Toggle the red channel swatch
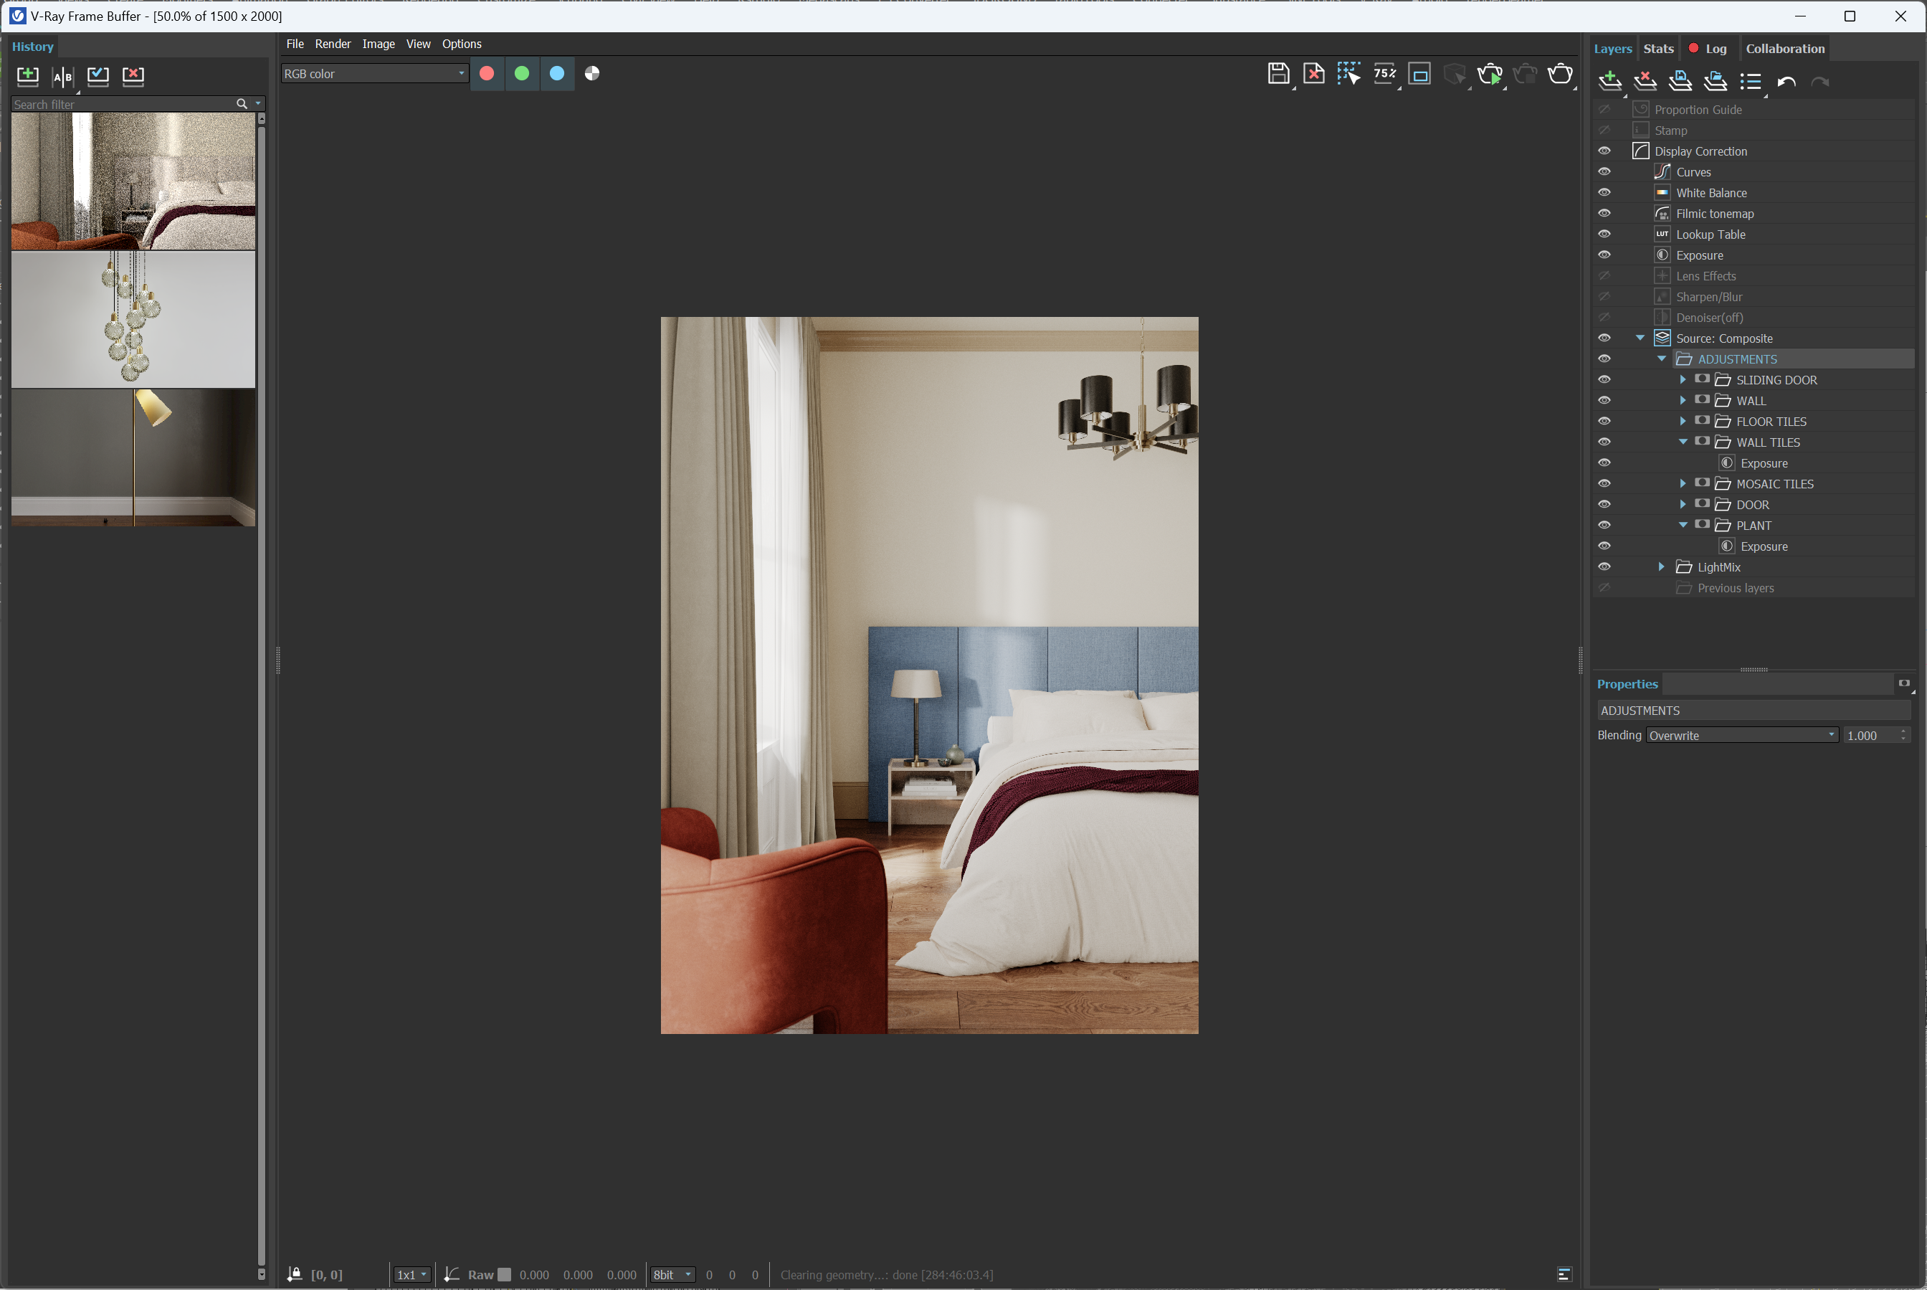1927x1290 pixels. 487,74
